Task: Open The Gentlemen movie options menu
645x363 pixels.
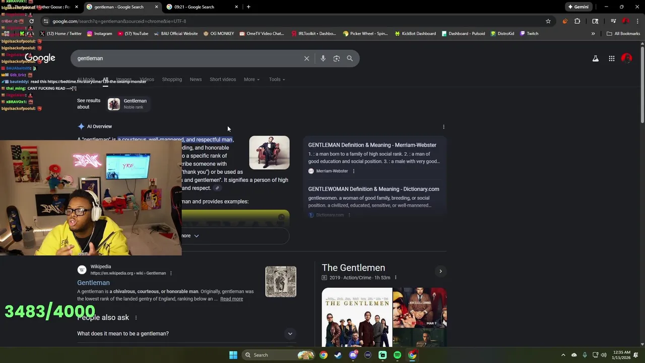Action: pyautogui.click(x=396, y=278)
